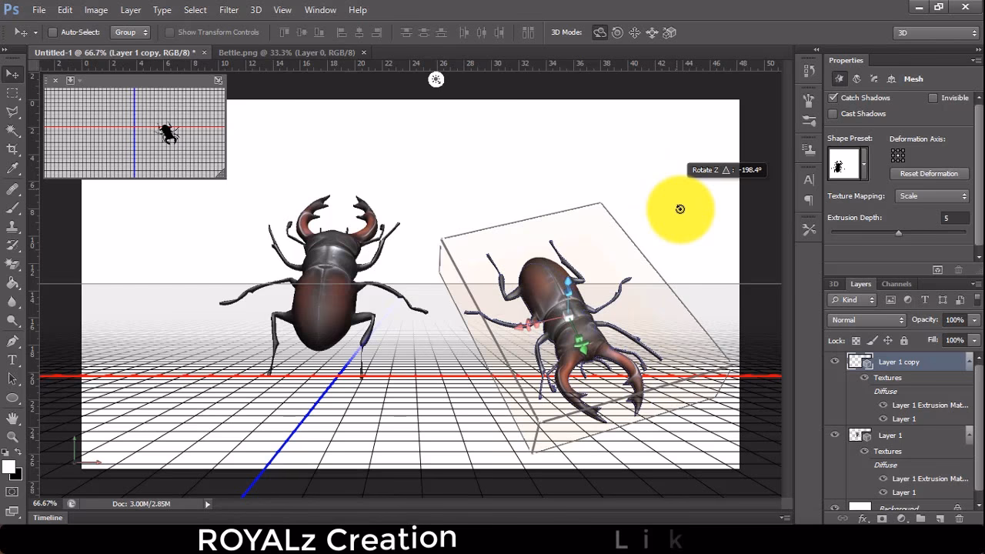
Task: Activate the Rotate 3D Object mode
Action: (x=600, y=32)
